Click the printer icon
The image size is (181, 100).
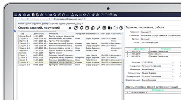37,15
